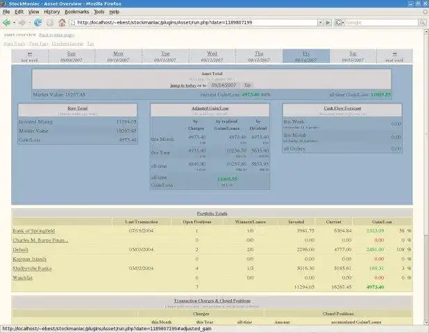Screen dimensions: 429x333
Task: Click the 07/19/2004 last transaction date
Action: [141, 231]
